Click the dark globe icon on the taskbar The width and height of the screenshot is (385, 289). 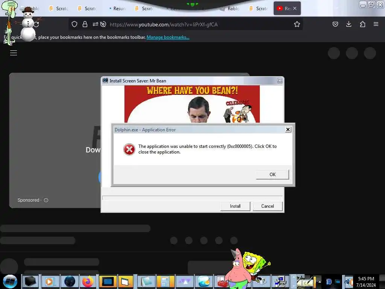coord(70,281)
